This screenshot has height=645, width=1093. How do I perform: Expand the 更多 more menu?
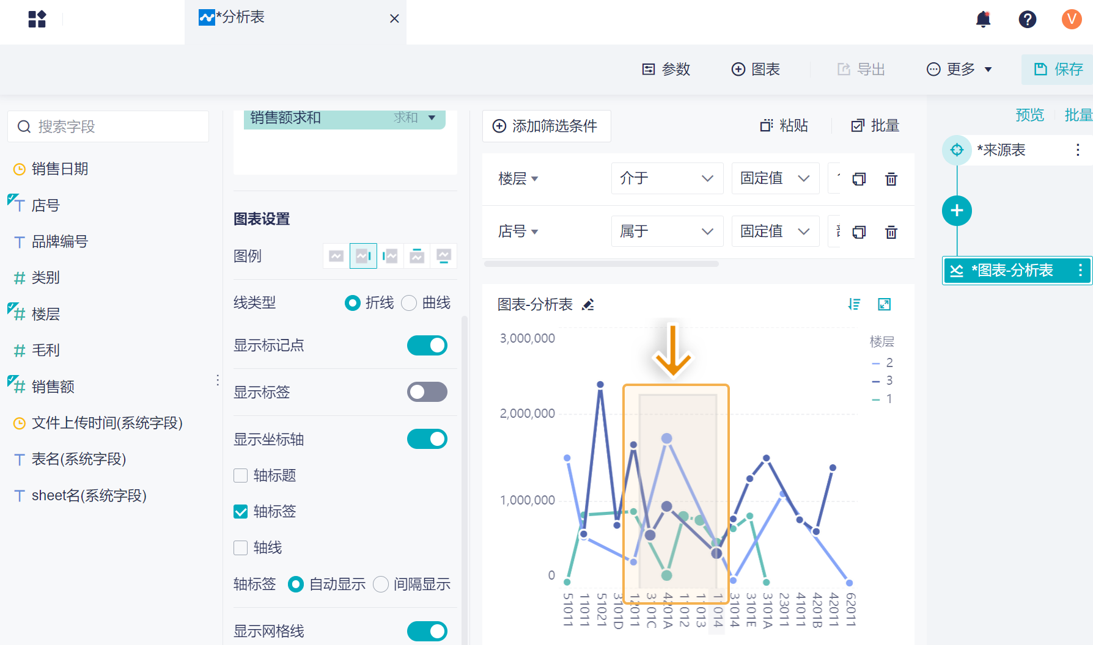pyautogui.click(x=959, y=69)
